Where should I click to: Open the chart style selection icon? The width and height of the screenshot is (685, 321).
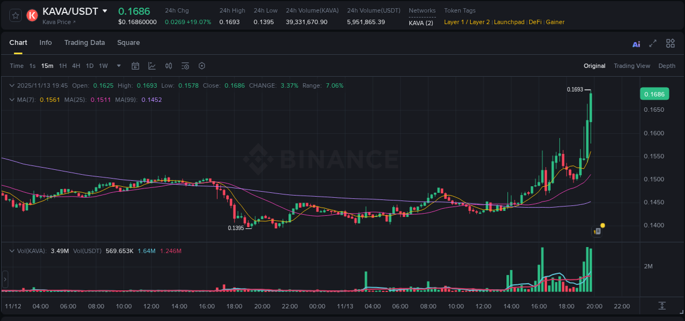point(152,66)
